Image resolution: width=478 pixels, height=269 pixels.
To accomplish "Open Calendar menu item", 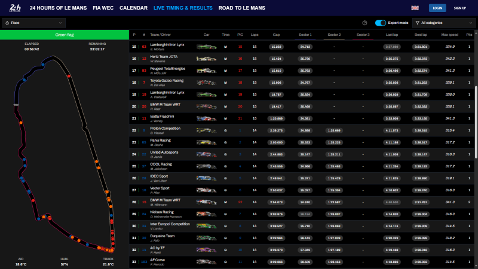I will point(133,8).
